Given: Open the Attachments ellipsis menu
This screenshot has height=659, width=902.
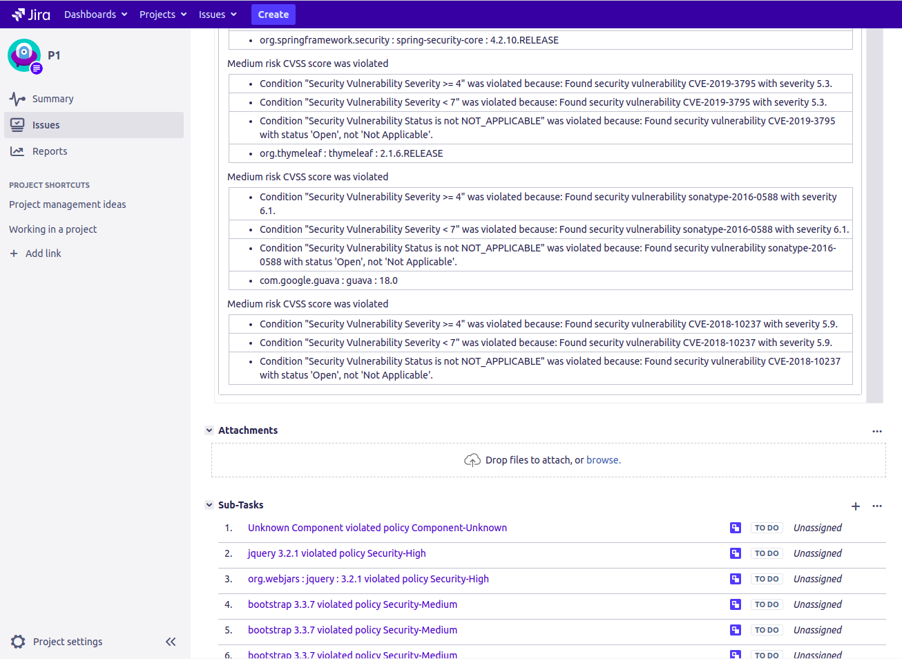Looking at the screenshot, I should tap(877, 431).
